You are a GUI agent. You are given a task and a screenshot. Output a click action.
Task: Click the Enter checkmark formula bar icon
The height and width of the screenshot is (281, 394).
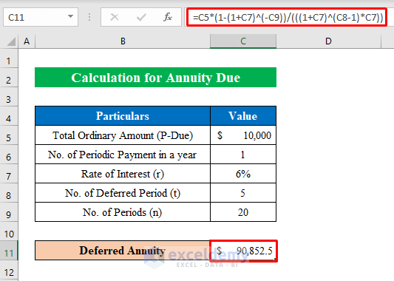[141, 17]
